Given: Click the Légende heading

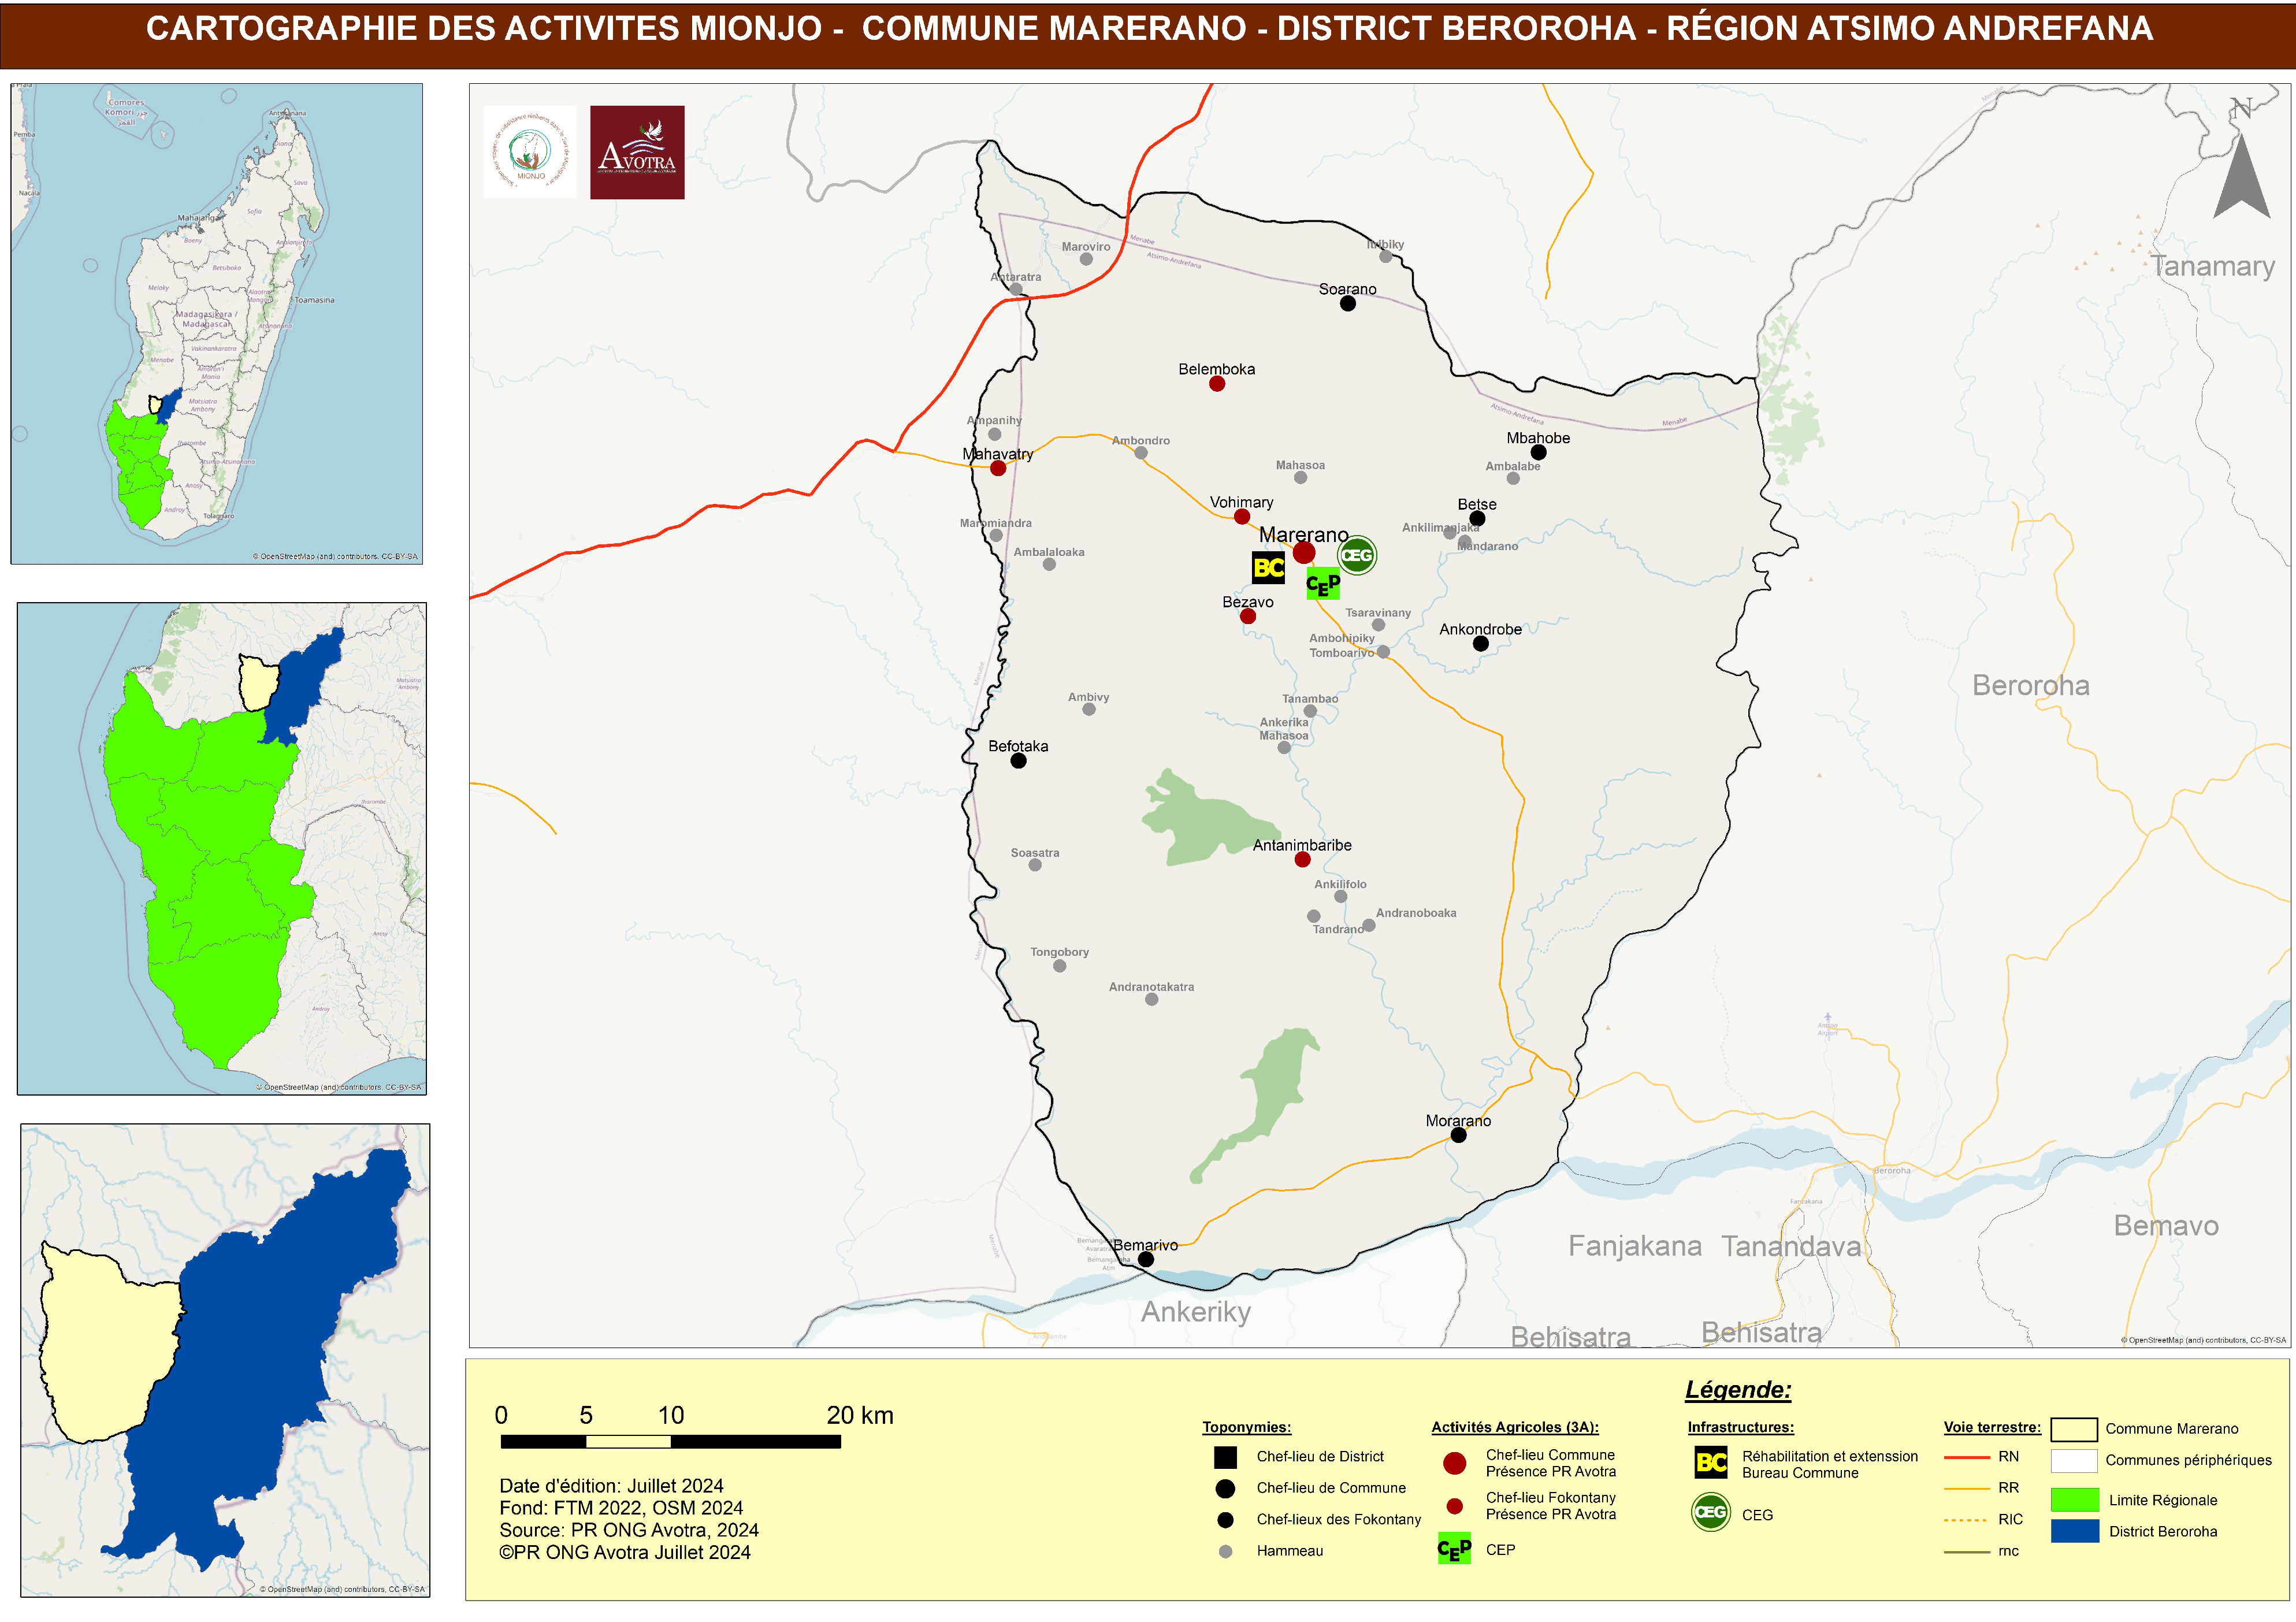Looking at the screenshot, I should click(1738, 1389).
